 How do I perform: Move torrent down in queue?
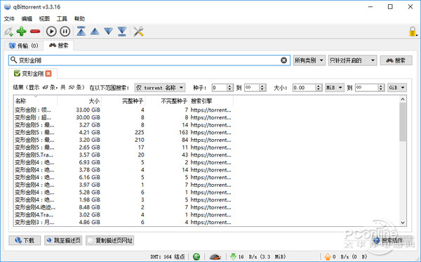(109, 32)
